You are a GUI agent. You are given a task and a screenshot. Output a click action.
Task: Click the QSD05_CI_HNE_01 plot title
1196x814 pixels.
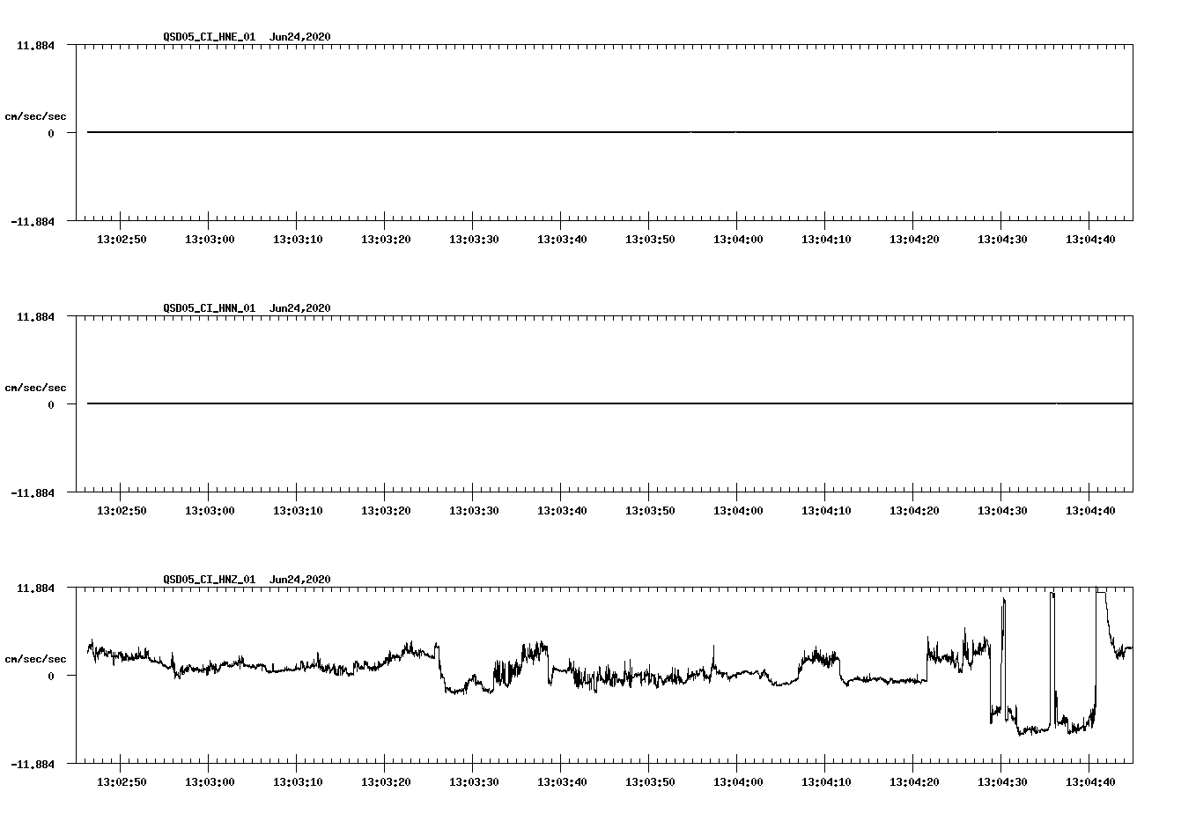[x=210, y=37]
